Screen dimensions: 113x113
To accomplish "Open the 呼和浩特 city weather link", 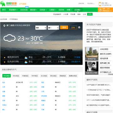I will [x=44, y=96].
